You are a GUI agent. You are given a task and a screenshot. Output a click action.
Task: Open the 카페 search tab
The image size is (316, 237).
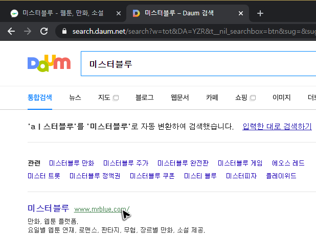tap(212, 98)
